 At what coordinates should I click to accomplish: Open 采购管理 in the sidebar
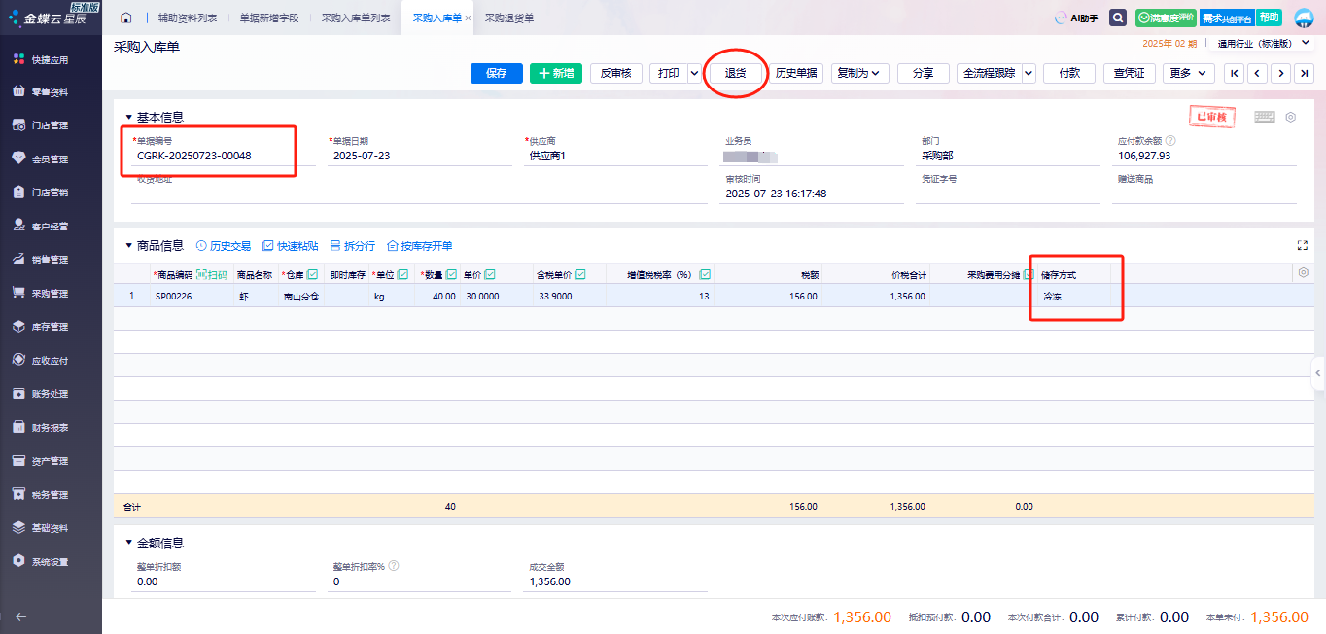51,293
